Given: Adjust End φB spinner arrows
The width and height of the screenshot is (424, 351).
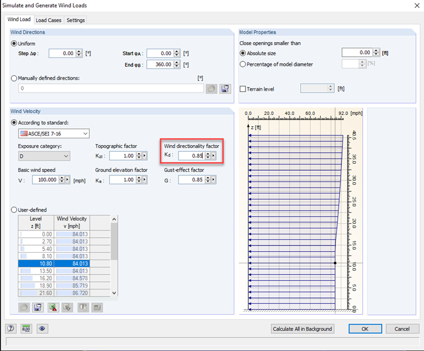Looking at the screenshot, I should (x=177, y=64).
